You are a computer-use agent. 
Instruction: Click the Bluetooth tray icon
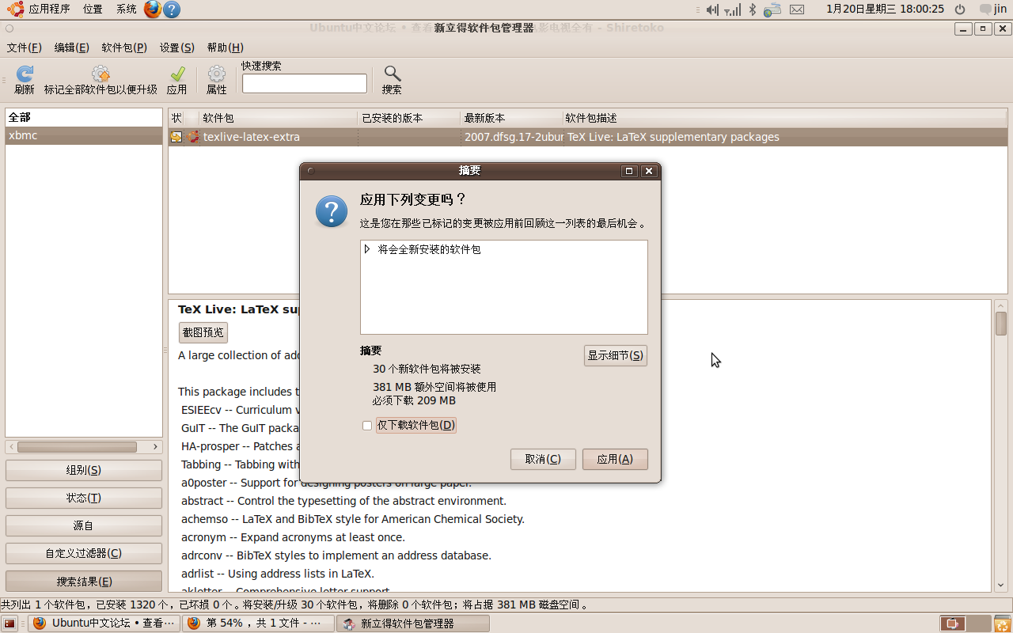(x=753, y=9)
